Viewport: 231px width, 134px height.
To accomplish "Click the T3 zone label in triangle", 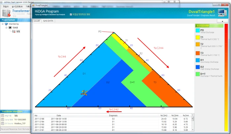I will tap(155, 82).
